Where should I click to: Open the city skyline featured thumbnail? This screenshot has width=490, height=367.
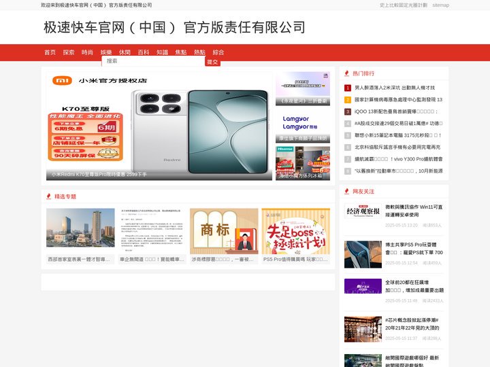click(80, 228)
